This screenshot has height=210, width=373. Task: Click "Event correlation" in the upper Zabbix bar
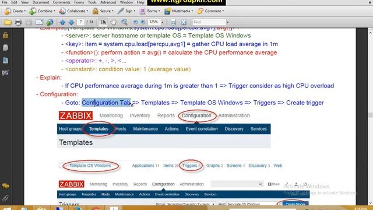tap(202, 129)
